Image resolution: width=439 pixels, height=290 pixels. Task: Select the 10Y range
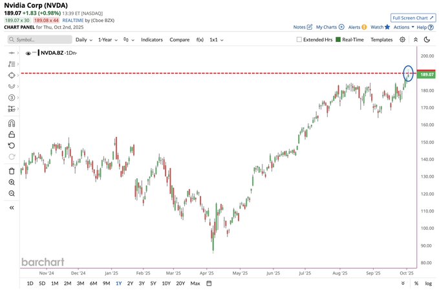pyautogui.click(x=166, y=284)
